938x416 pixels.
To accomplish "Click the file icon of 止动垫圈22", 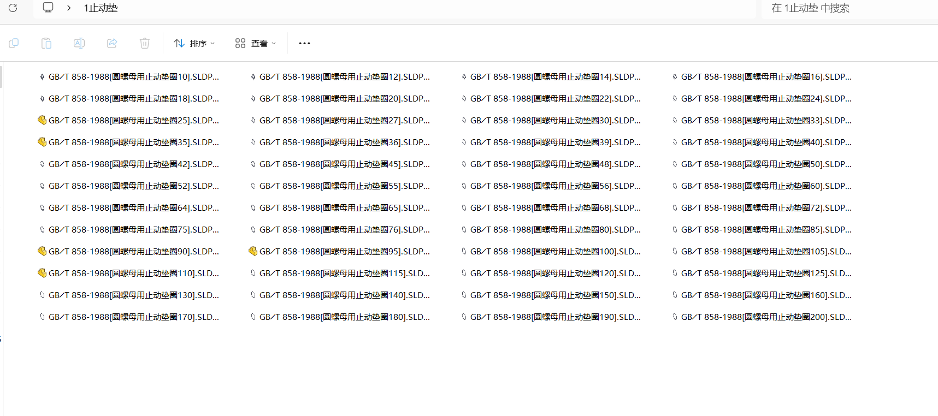I will pos(464,99).
